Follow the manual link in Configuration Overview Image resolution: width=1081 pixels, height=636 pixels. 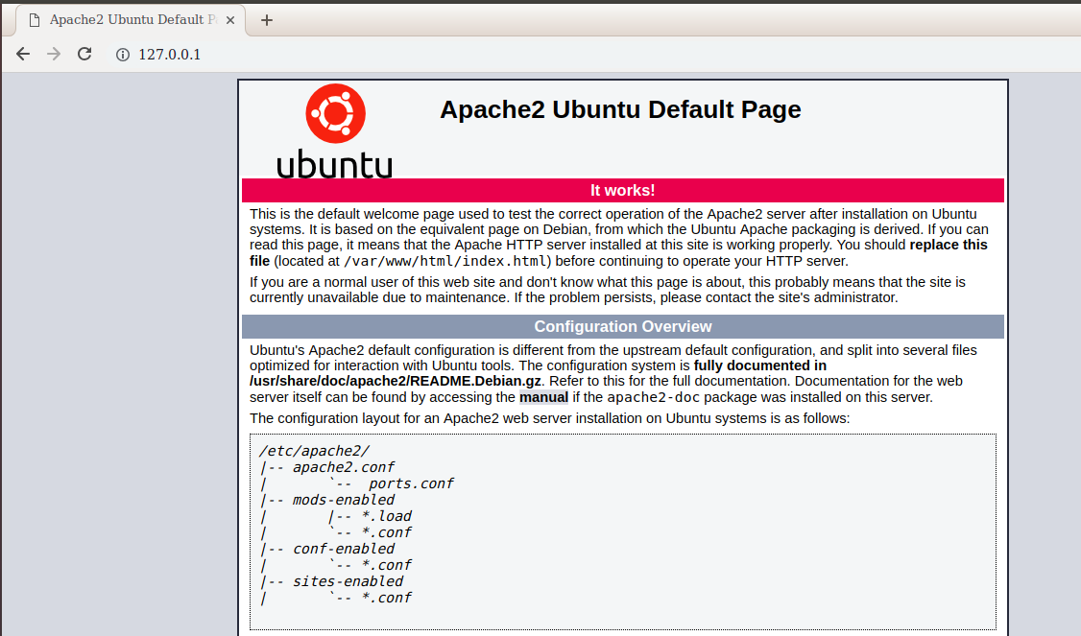(x=543, y=396)
